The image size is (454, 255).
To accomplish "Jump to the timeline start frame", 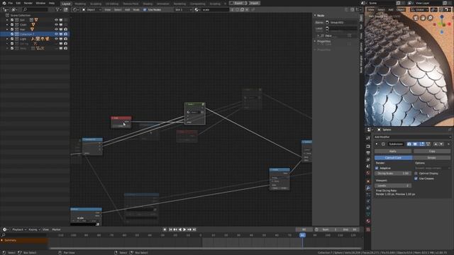I will (170, 229).
